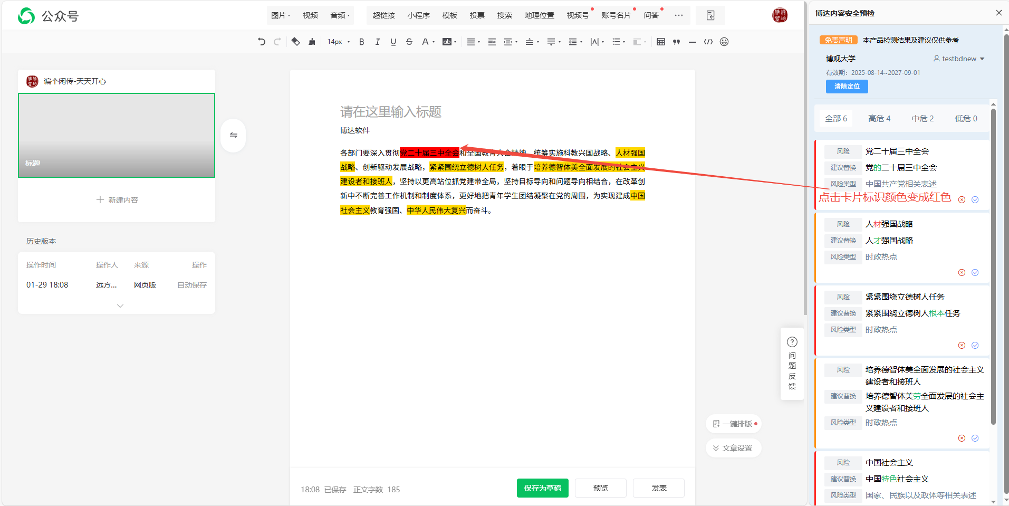Insert a table

pyautogui.click(x=661, y=42)
